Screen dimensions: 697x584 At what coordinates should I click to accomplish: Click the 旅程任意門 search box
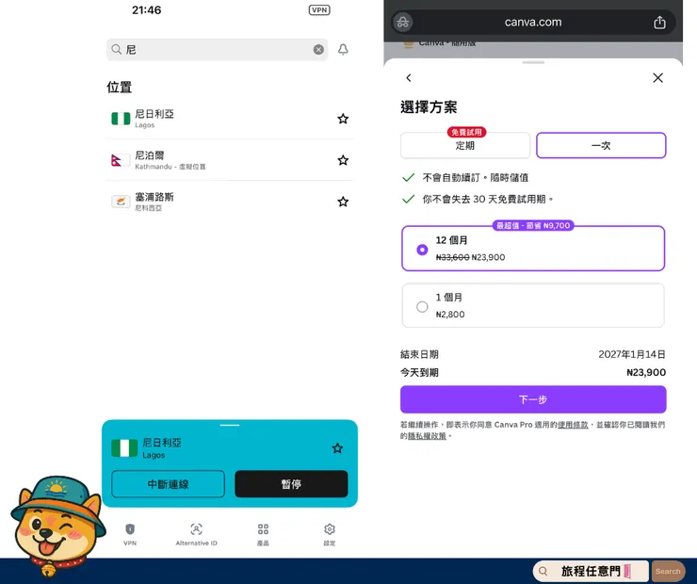591,571
